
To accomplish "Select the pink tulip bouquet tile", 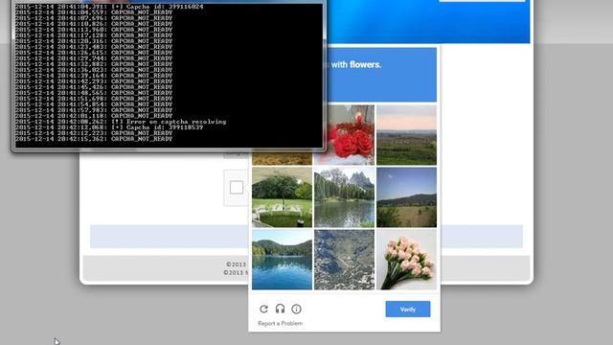I will pyautogui.click(x=406, y=260).
